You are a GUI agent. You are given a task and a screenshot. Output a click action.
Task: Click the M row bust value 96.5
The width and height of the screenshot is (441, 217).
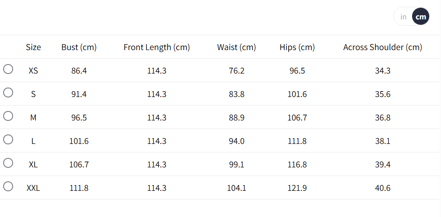79,118
